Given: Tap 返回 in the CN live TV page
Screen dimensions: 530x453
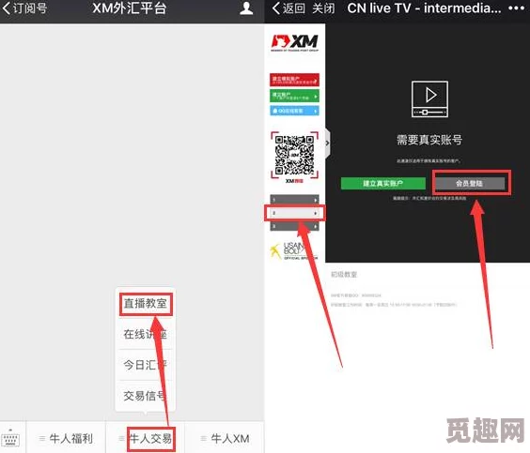Looking at the screenshot, I should tap(288, 8).
